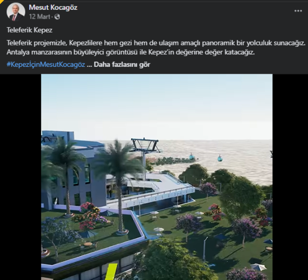Viewport: 308px width, 280px height.
Task: Click the Teleferik Kepez heading text
Action: coord(30,30)
